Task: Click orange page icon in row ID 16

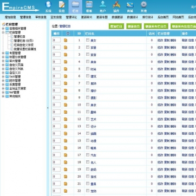Action: click(66, 148)
